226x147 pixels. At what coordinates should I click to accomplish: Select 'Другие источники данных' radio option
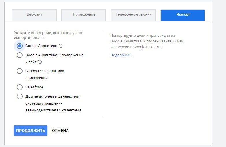[20, 96]
